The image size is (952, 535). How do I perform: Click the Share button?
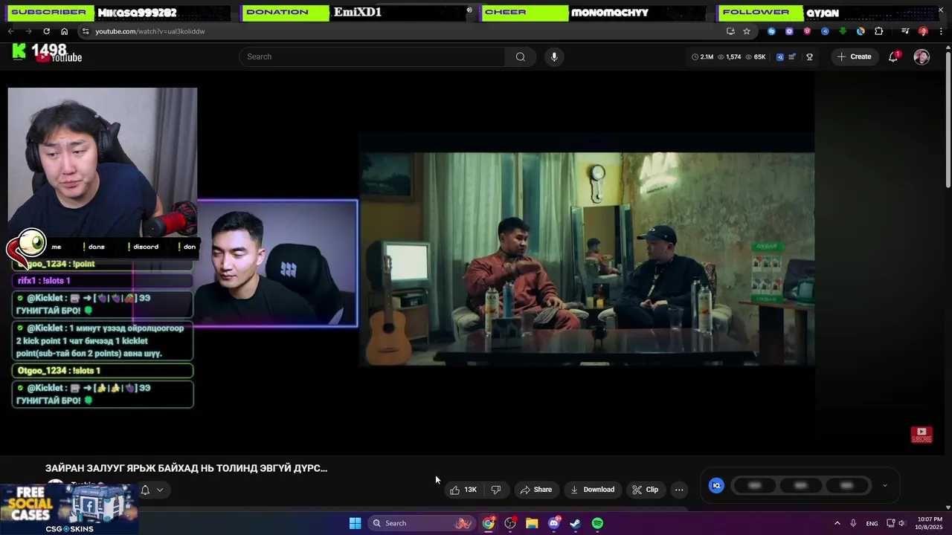[535, 490]
